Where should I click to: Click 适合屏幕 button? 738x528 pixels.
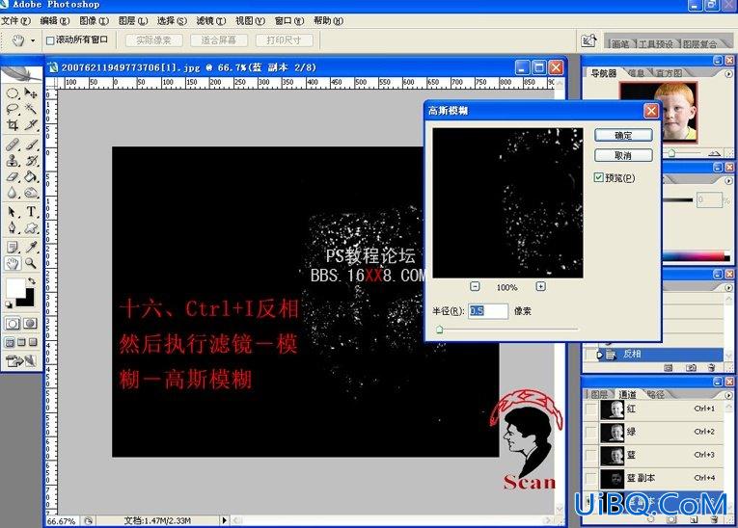click(219, 40)
